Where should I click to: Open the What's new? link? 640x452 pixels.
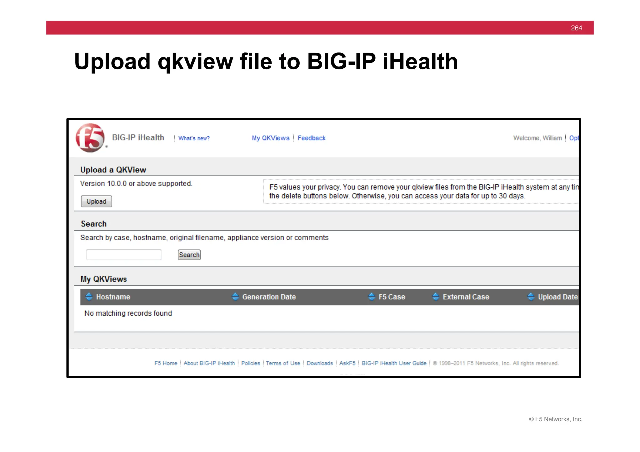[x=194, y=138]
